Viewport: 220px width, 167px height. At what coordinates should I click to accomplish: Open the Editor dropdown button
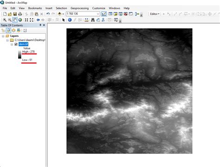[155, 14]
